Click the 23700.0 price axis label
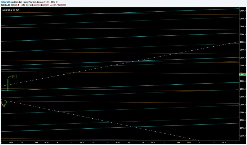This screenshot has width=247, height=145. tap(243, 50)
